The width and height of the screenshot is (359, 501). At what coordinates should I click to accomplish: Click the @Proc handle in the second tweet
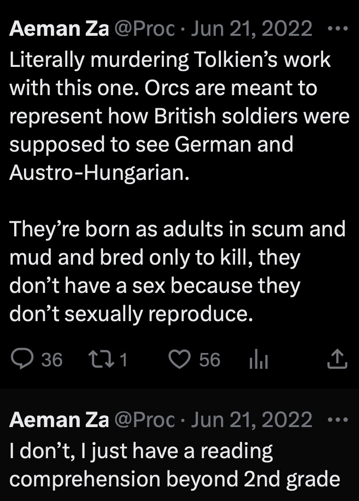click(145, 420)
